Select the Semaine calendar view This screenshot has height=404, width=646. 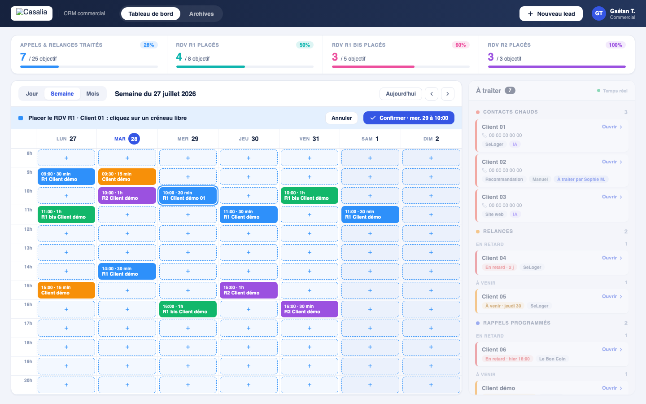pos(62,94)
